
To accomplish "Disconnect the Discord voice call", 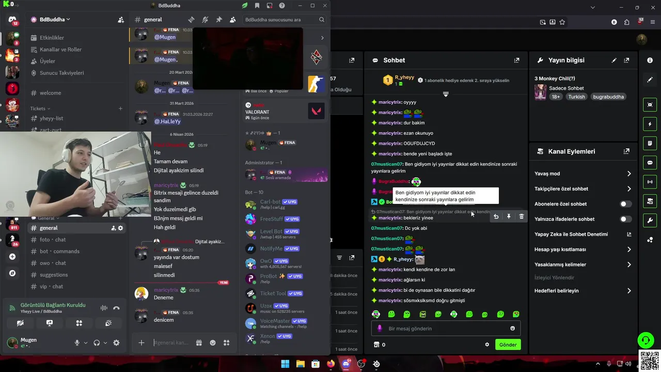I will (x=116, y=308).
